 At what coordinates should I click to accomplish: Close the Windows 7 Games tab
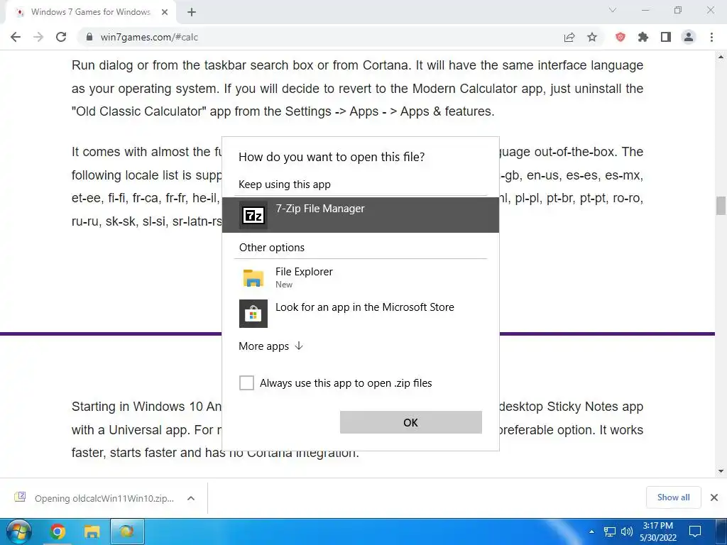tap(165, 13)
